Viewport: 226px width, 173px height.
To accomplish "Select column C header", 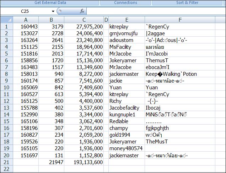I will point(84,20).
